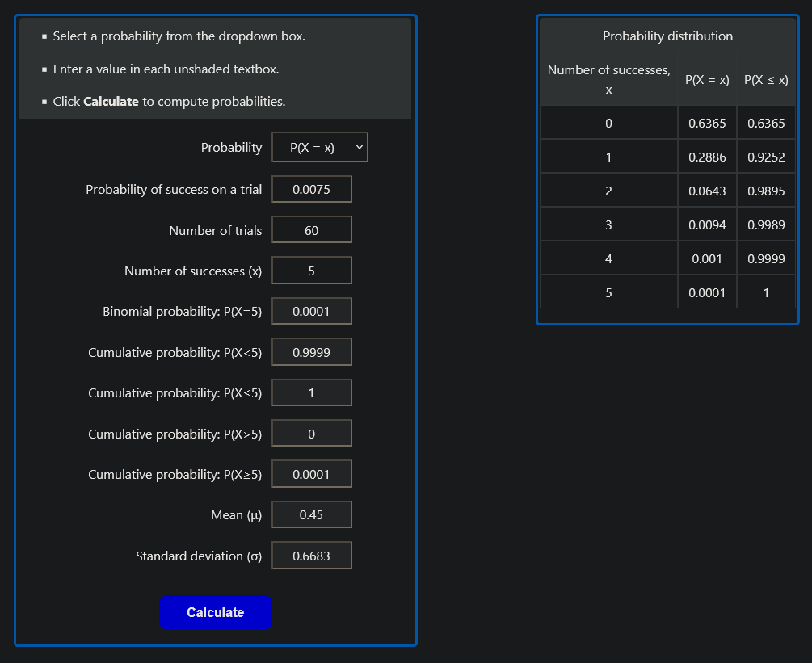Select the table cell 0.0094

click(707, 224)
